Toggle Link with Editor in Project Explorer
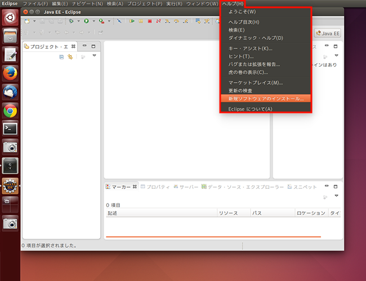The height and width of the screenshot is (281, 366). 70,57
